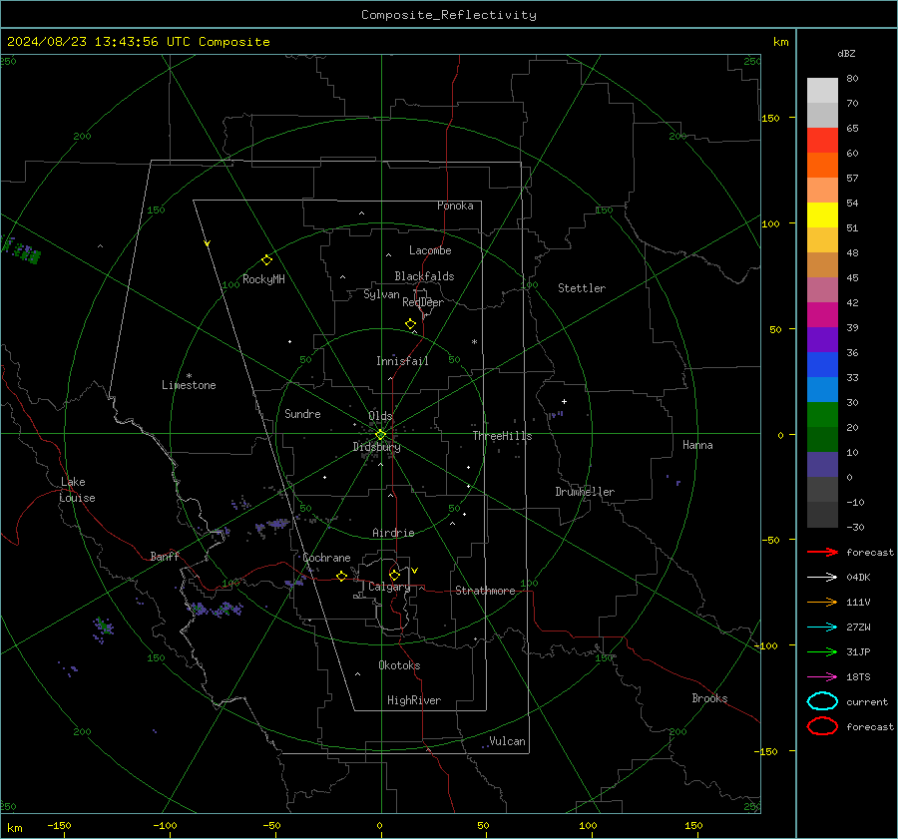This screenshot has width=898, height=839.
Task: Click the Okotoks town label
Action: 399,665
